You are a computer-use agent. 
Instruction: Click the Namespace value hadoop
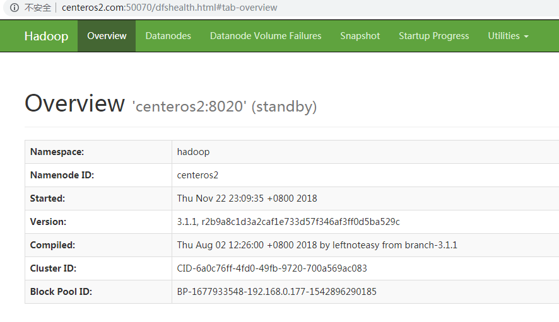193,152
